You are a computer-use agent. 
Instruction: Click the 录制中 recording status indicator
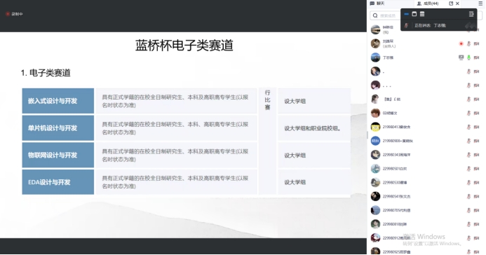pyautogui.click(x=14, y=14)
